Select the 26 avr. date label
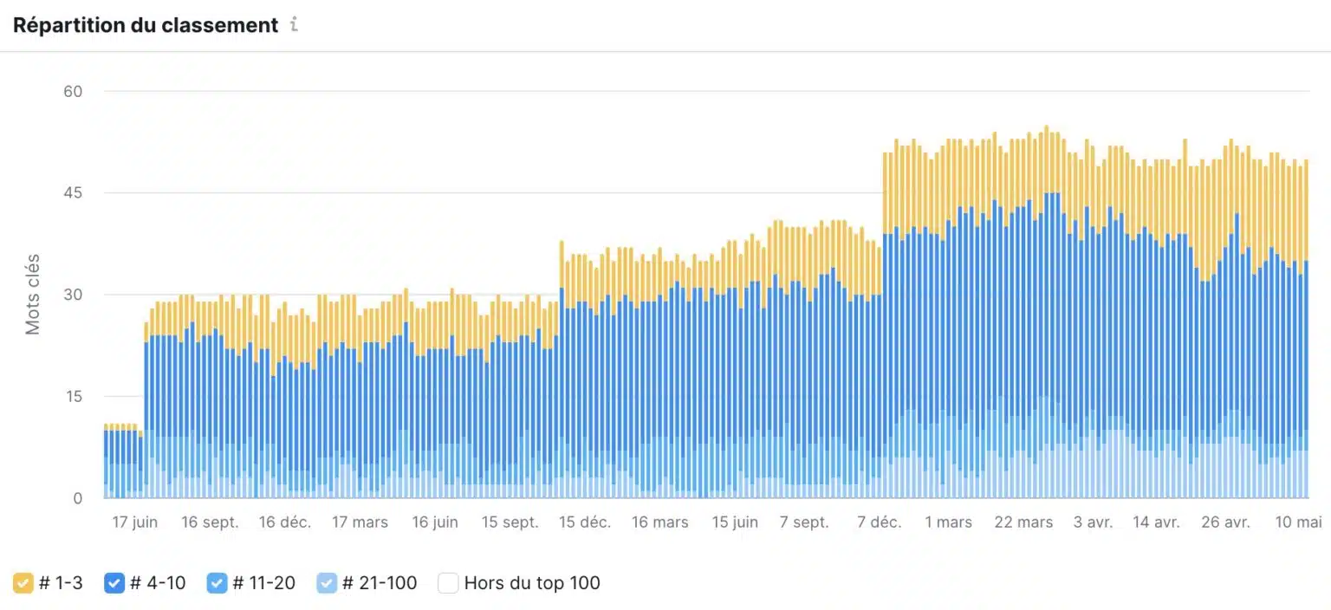Screen dimensions: 1331x610 tap(1225, 522)
